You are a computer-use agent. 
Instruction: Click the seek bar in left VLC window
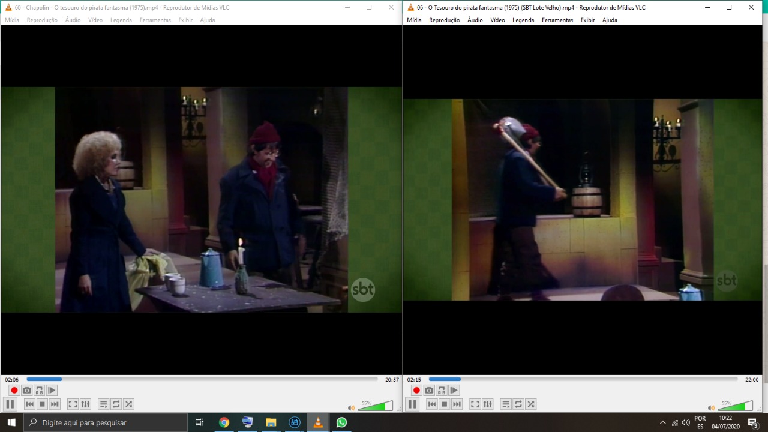pos(202,379)
